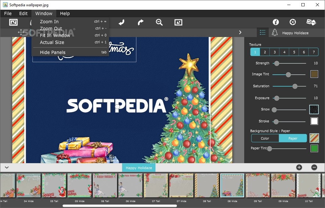The image size is (325, 208).
Task: Select texture 7
Action: (x=314, y=52)
